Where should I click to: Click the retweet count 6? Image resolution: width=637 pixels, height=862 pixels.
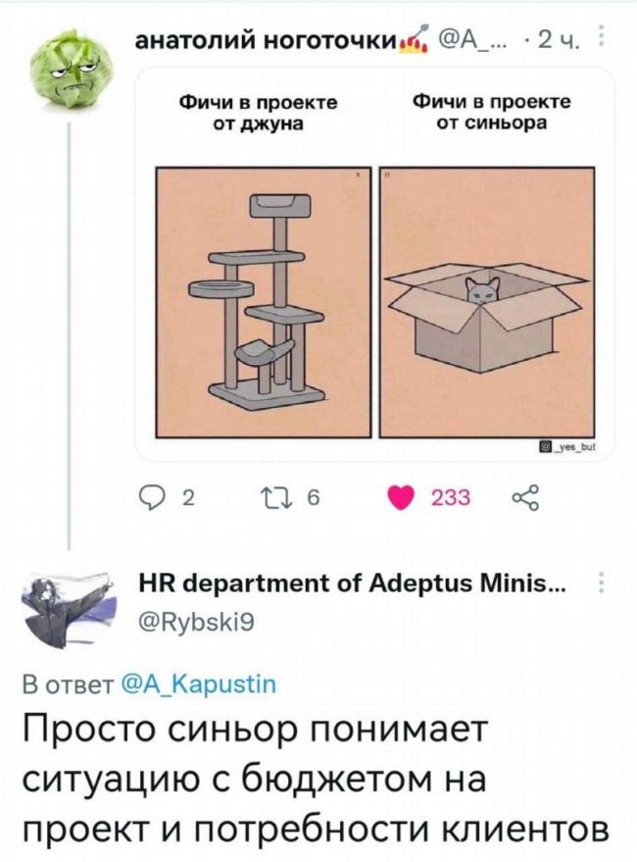pyautogui.click(x=313, y=498)
